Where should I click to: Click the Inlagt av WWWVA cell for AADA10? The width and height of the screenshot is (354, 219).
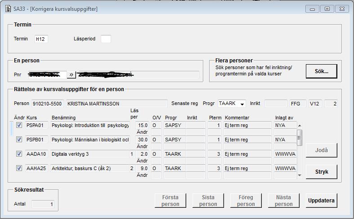tap(285, 154)
